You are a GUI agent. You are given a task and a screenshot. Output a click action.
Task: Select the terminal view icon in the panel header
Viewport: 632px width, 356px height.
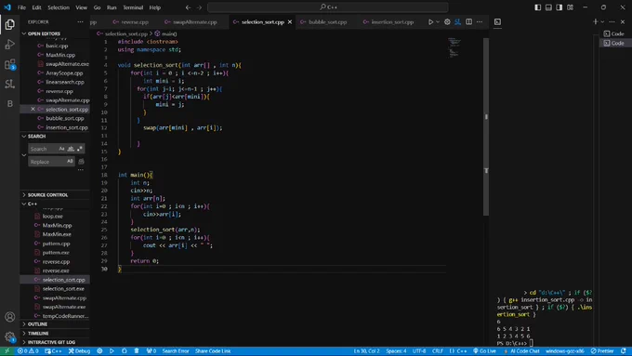coord(497,21)
